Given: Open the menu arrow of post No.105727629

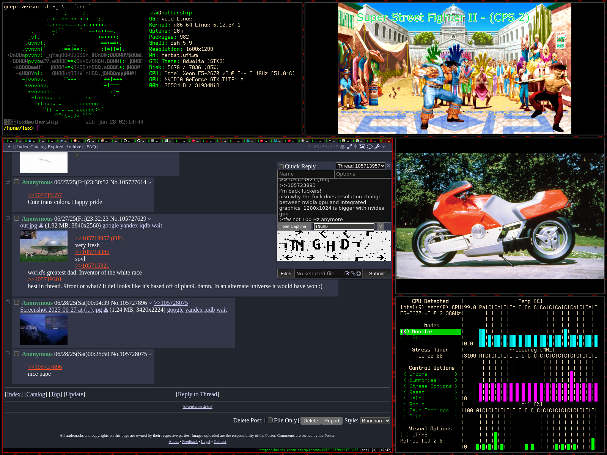Looking at the screenshot, I should click(149, 219).
